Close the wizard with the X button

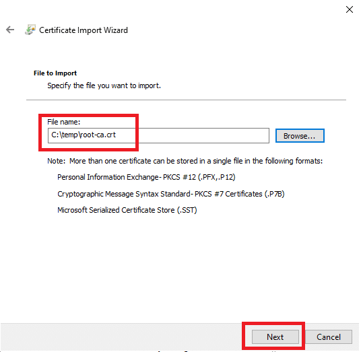point(350,9)
